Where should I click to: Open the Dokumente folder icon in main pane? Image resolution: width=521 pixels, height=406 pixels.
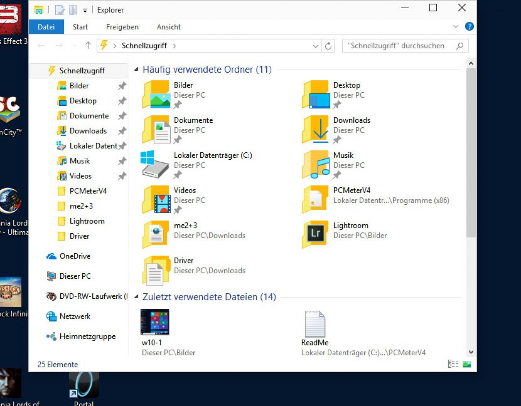pyautogui.click(x=156, y=130)
